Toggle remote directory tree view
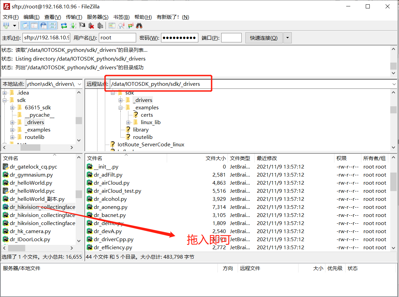Image resolution: width=399 pixels, height=297 pixels. (x=44, y=26)
